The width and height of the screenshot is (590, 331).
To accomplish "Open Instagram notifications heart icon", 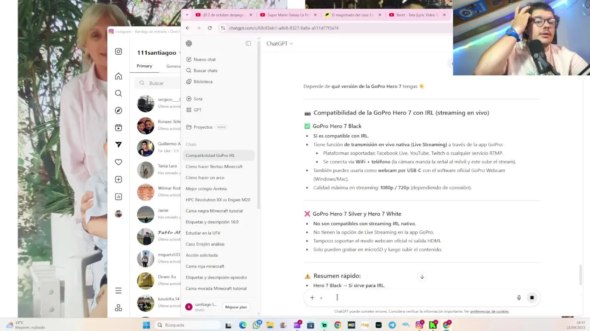I will pos(118,162).
